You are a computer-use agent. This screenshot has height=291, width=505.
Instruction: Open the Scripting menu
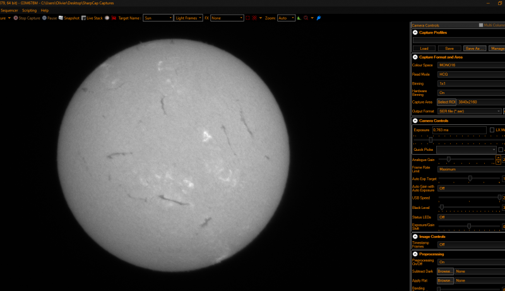click(x=29, y=11)
